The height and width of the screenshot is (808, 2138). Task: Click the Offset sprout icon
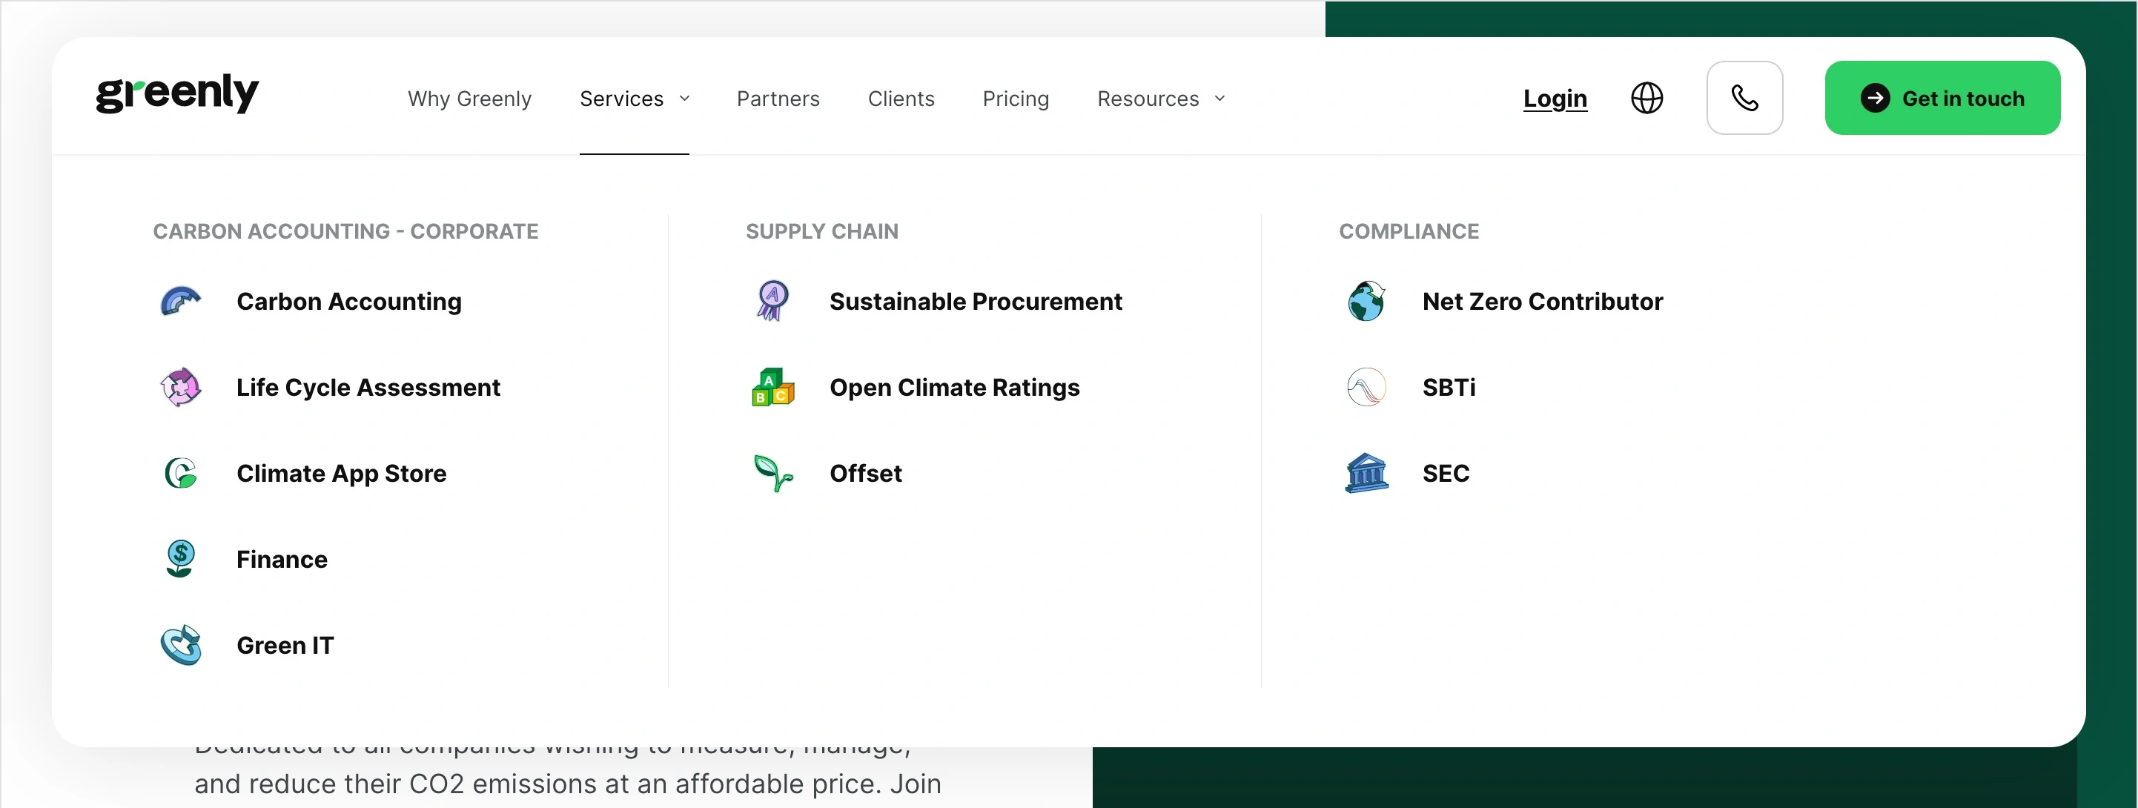pyautogui.click(x=772, y=474)
